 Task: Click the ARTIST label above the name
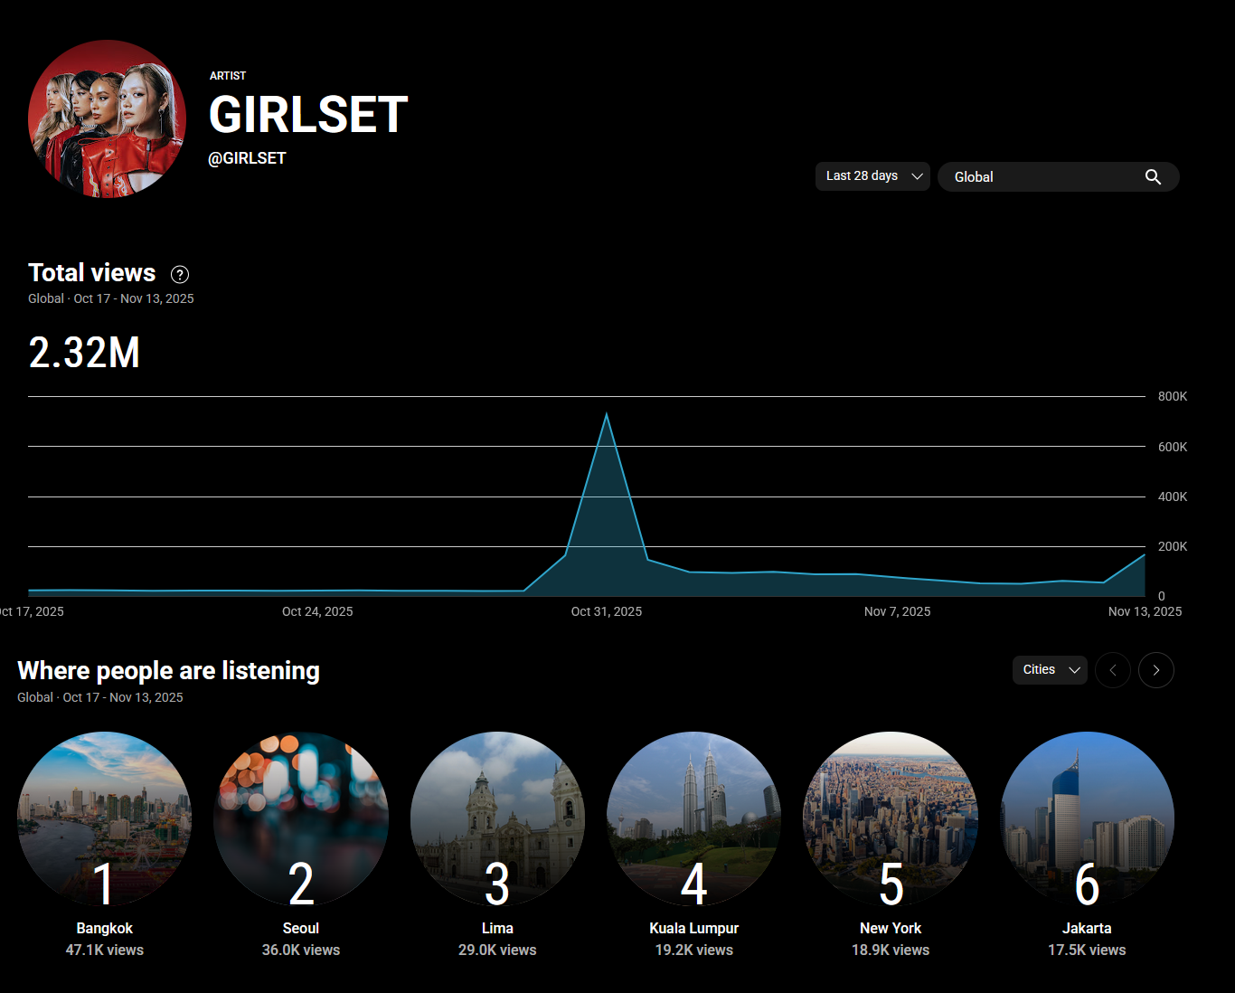pos(228,76)
